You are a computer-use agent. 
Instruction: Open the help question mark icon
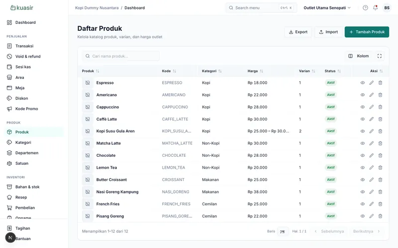(x=365, y=8)
